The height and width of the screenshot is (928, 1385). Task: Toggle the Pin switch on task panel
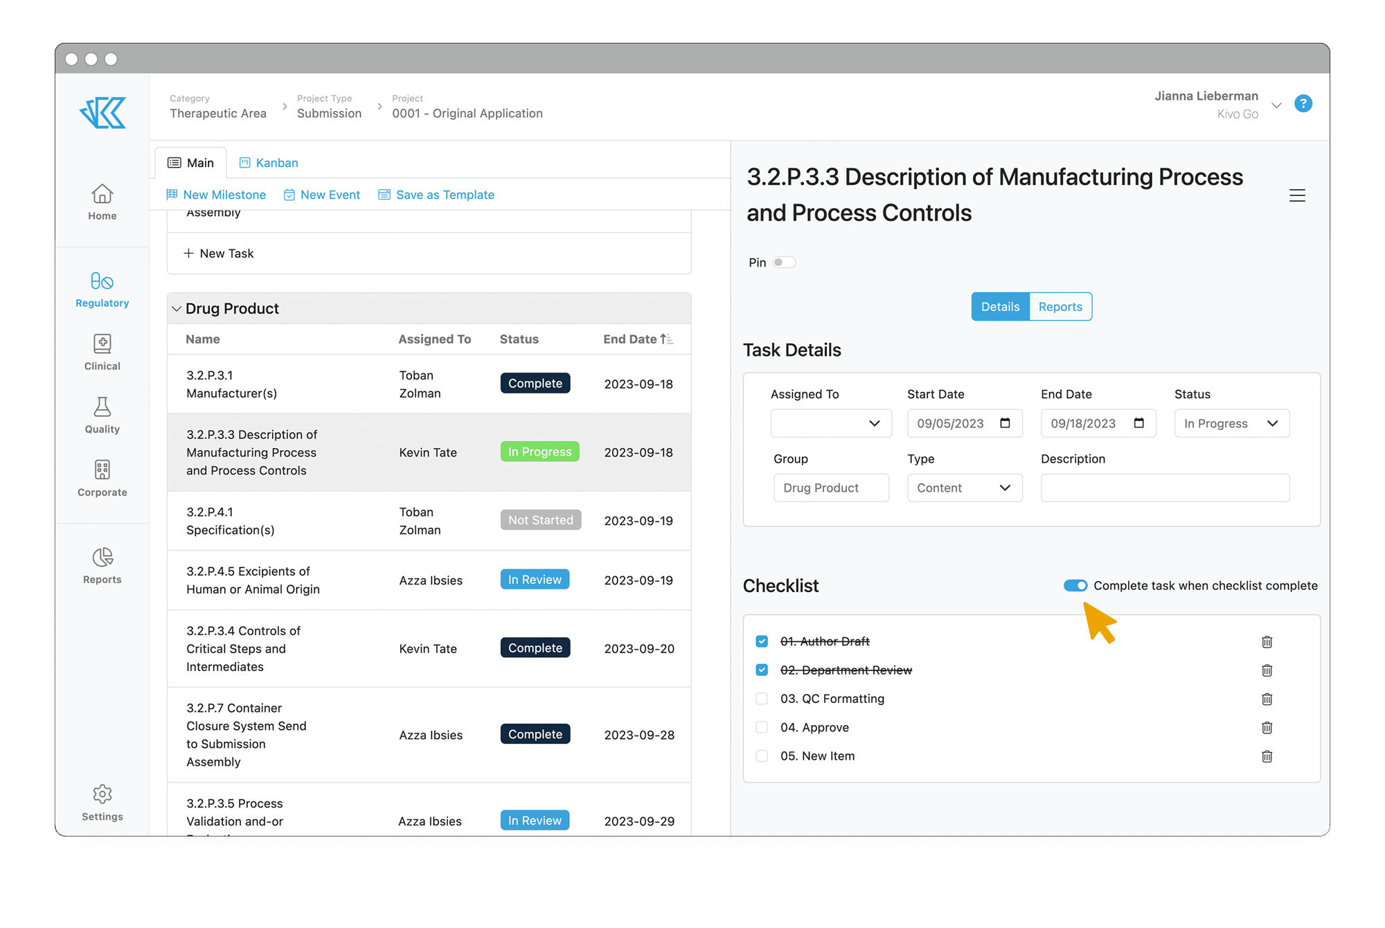tap(783, 262)
